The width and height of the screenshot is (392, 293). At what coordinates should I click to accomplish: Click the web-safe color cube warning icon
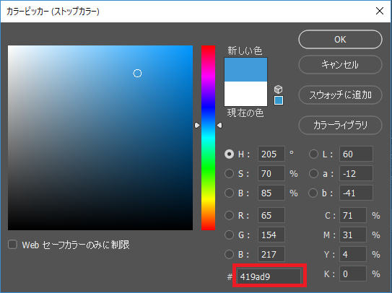coord(278,89)
